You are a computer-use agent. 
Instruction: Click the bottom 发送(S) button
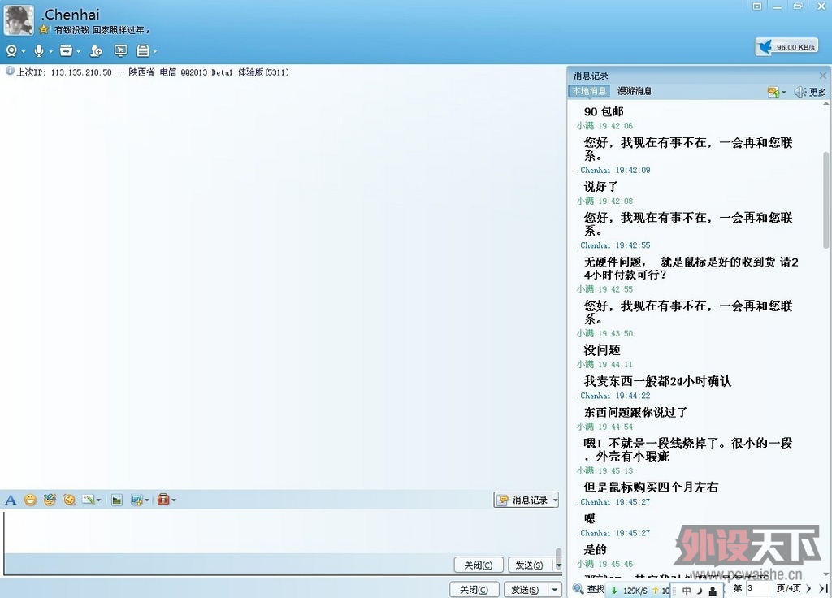click(x=525, y=590)
